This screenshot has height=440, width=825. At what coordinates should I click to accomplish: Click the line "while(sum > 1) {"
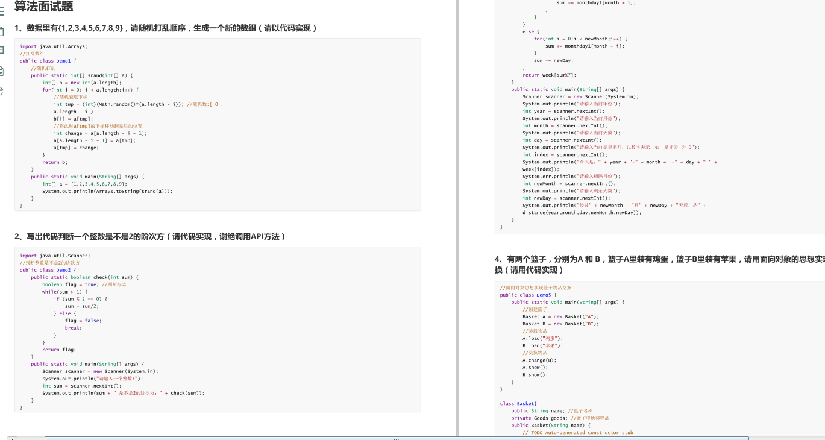point(65,292)
